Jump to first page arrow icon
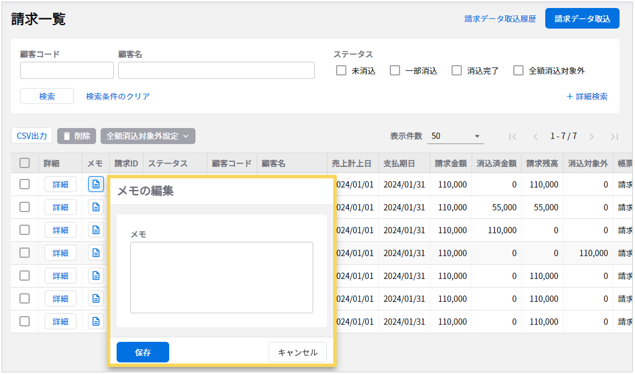The image size is (635, 375). click(513, 137)
